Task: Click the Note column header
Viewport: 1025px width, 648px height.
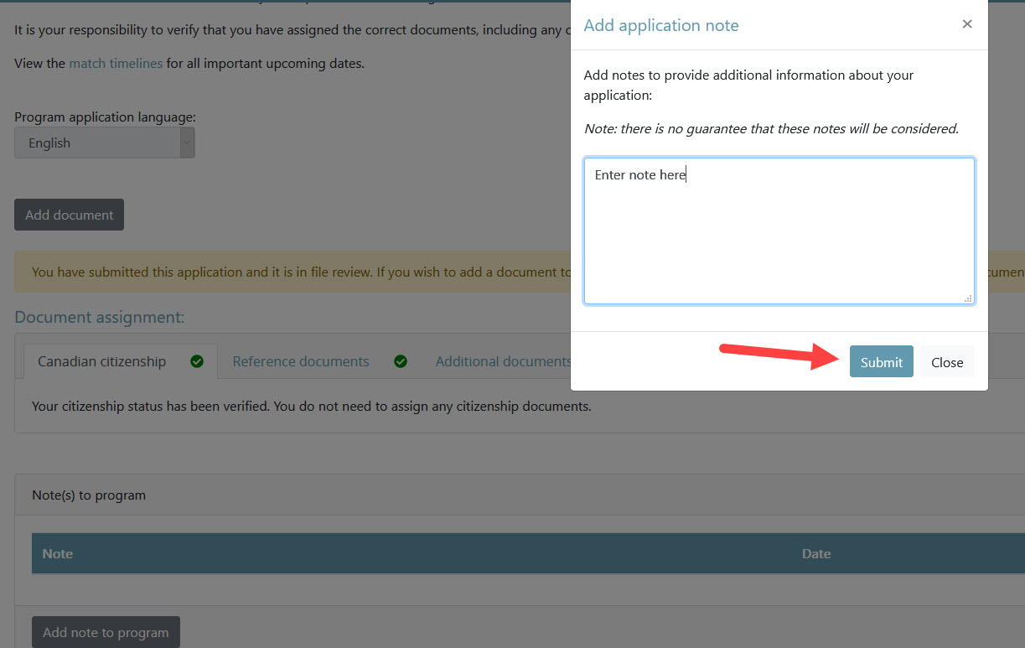Action: 58,553
